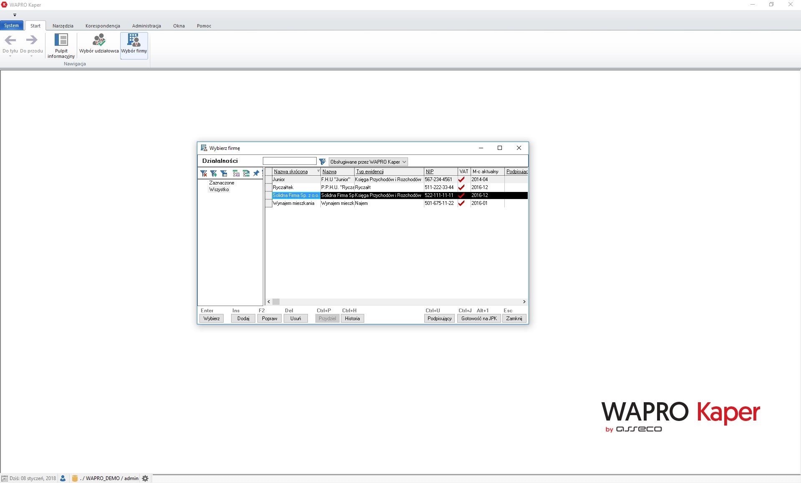The width and height of the screenshot is (801, 483).
Task: Sort by Typ ewidencji column header
Action: coord(389,172)
